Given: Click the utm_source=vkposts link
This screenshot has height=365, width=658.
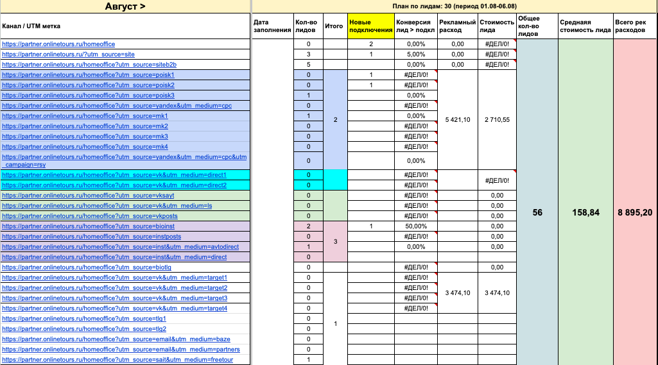Looking at the screenshot, I should tap(90, 216).
